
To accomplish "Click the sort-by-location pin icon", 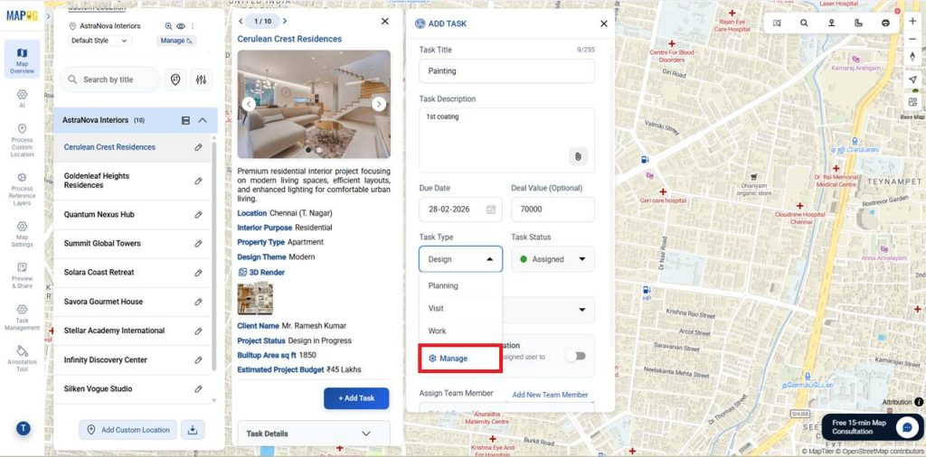I will (175, 79).
